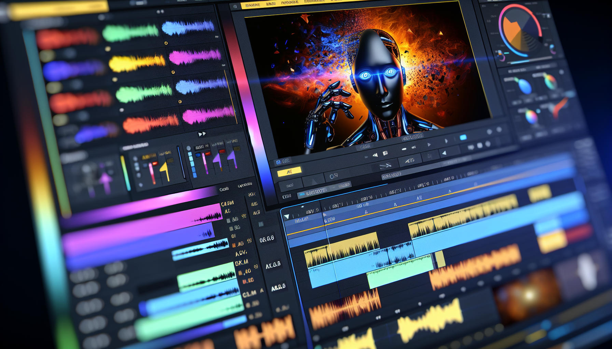
Task: Select the orange waveform clip in the bin's bottom row
Action: 151,123
